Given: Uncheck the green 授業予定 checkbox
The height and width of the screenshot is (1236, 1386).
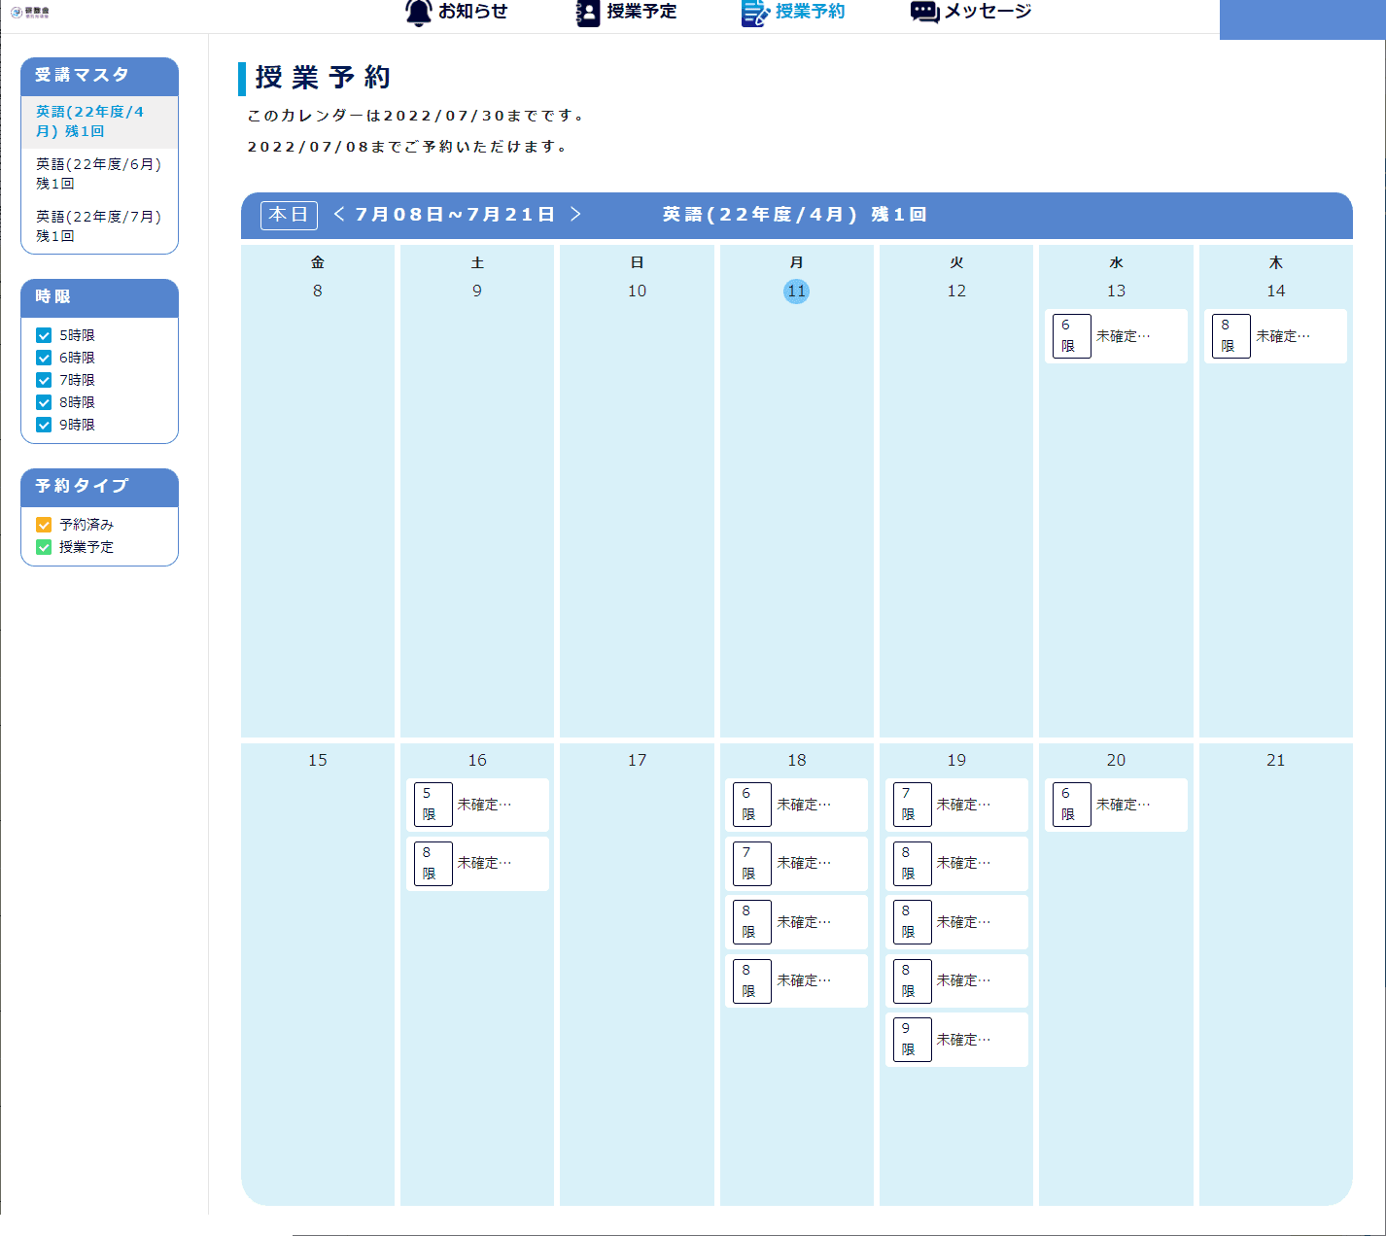Looking at the screenshot, I should coord(44,547).
